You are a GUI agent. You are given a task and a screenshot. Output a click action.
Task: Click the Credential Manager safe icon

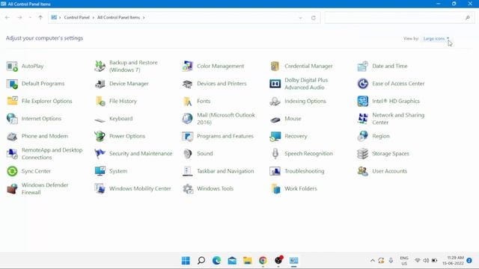click(275, 67)
